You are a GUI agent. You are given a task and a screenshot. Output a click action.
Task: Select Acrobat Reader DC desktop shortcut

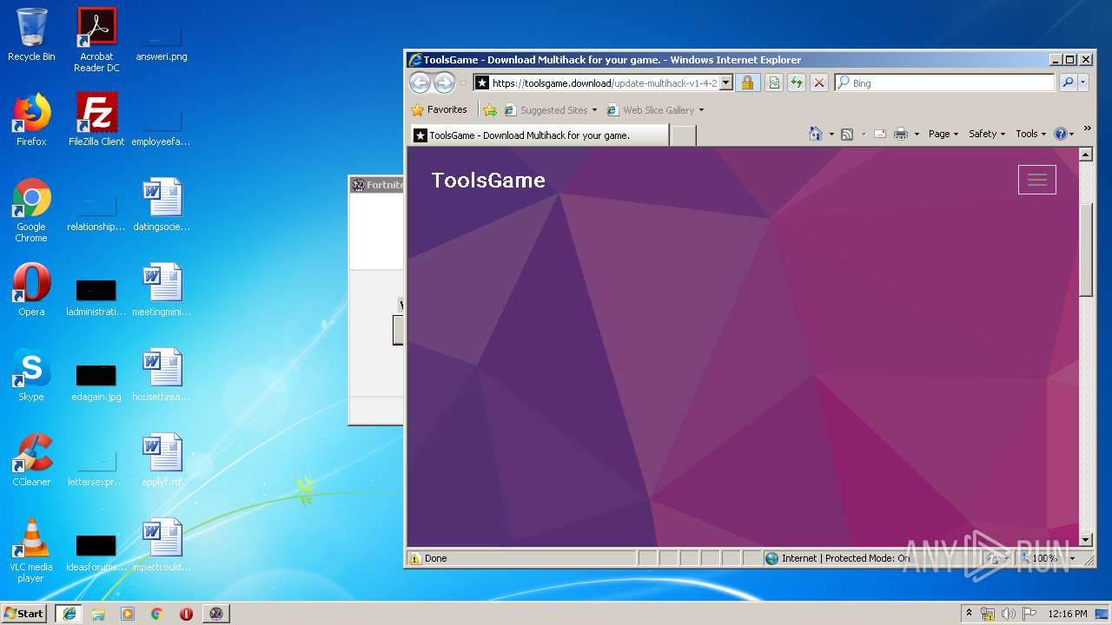pyautogui.click(x=96, y=40)
